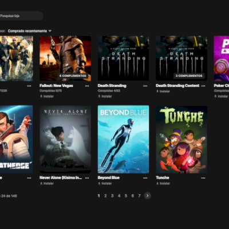The image size is (229, 229).
Task: Select page 4 in pagination
Action: [119, 196]
